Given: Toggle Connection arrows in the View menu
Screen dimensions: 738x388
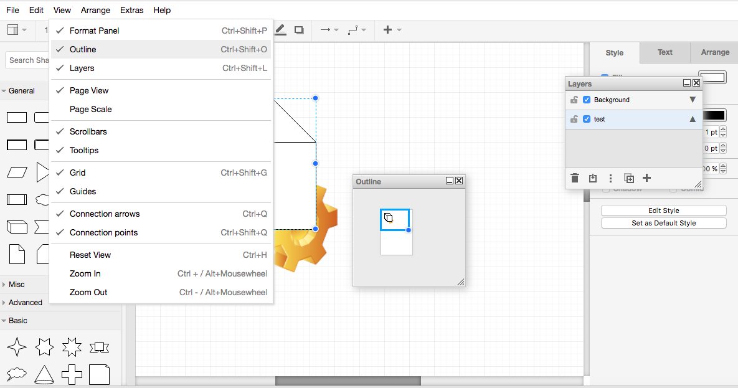Looking at the screenshot, I should [x=161, y=214].
